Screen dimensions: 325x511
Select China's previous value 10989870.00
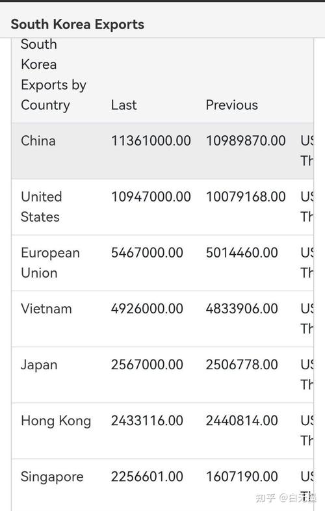246,141
